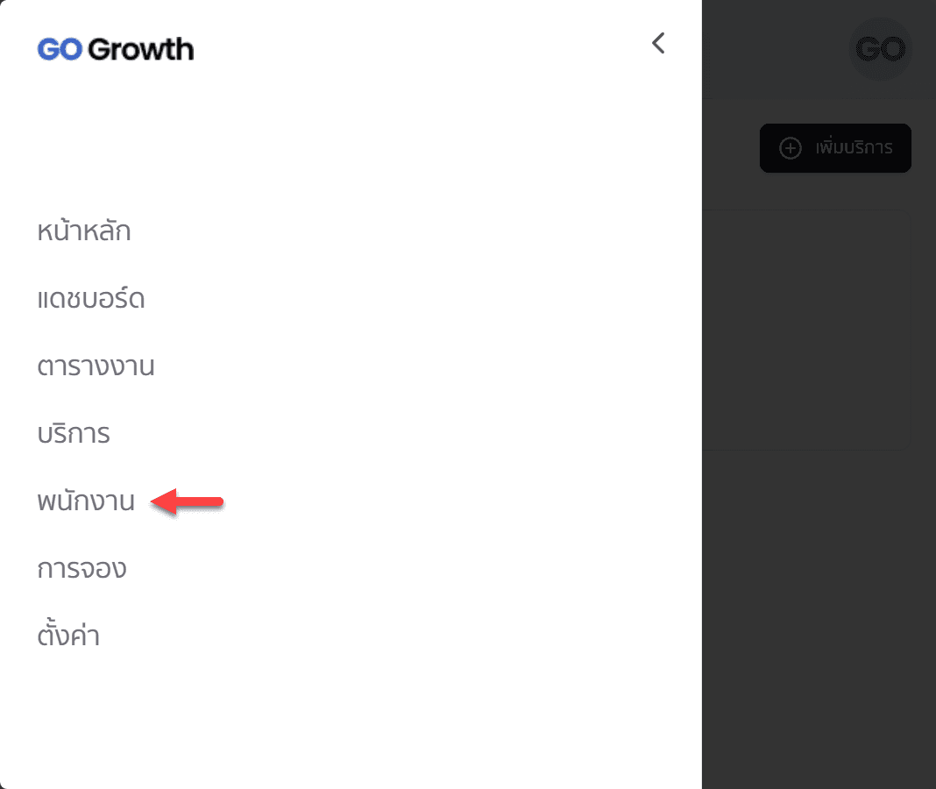Viewport: 936px width, 789px height.
Task: Navigate to บริการ in the menu
Action: (74, 434)
